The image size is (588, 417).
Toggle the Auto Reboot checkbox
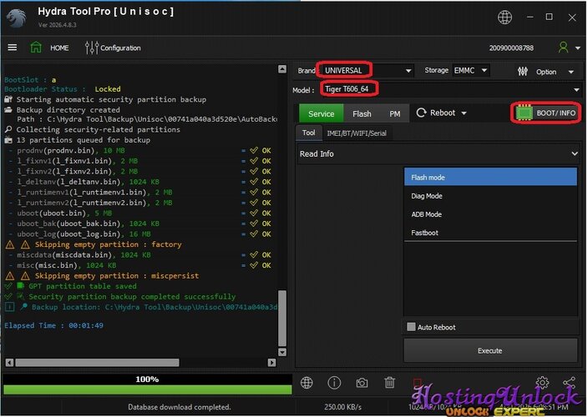tap(411, 327)
